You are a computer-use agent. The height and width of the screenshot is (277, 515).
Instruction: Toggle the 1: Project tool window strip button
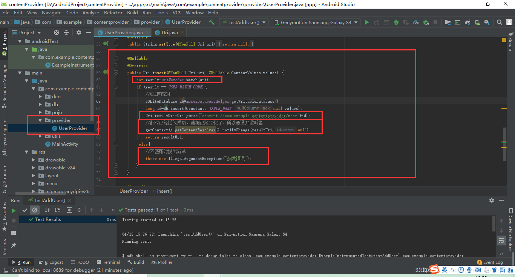tap(5, 43)
